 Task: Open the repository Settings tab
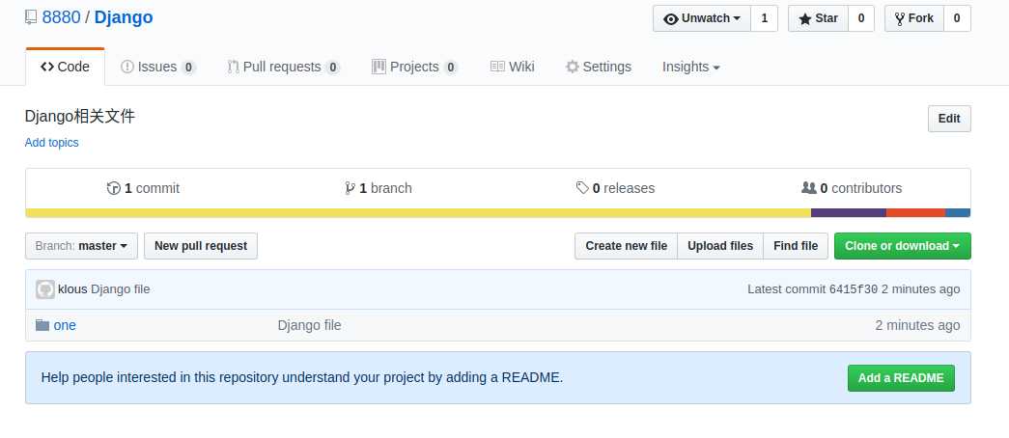click(599, 67)
